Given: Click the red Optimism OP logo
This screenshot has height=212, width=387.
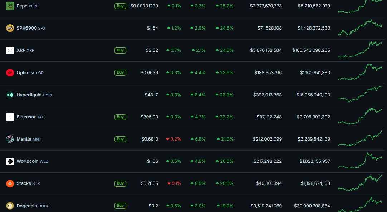Looking at the screenshot, I should (x=10, y=73).
